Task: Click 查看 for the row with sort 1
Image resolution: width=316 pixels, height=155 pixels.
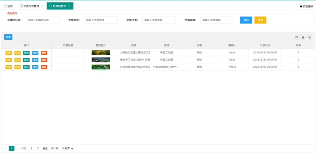Action: pos(35,53)
